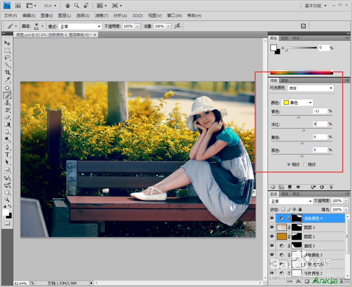Open the 颜色 yellow color dropdown

pyautogui.click(x=297, y=102)
